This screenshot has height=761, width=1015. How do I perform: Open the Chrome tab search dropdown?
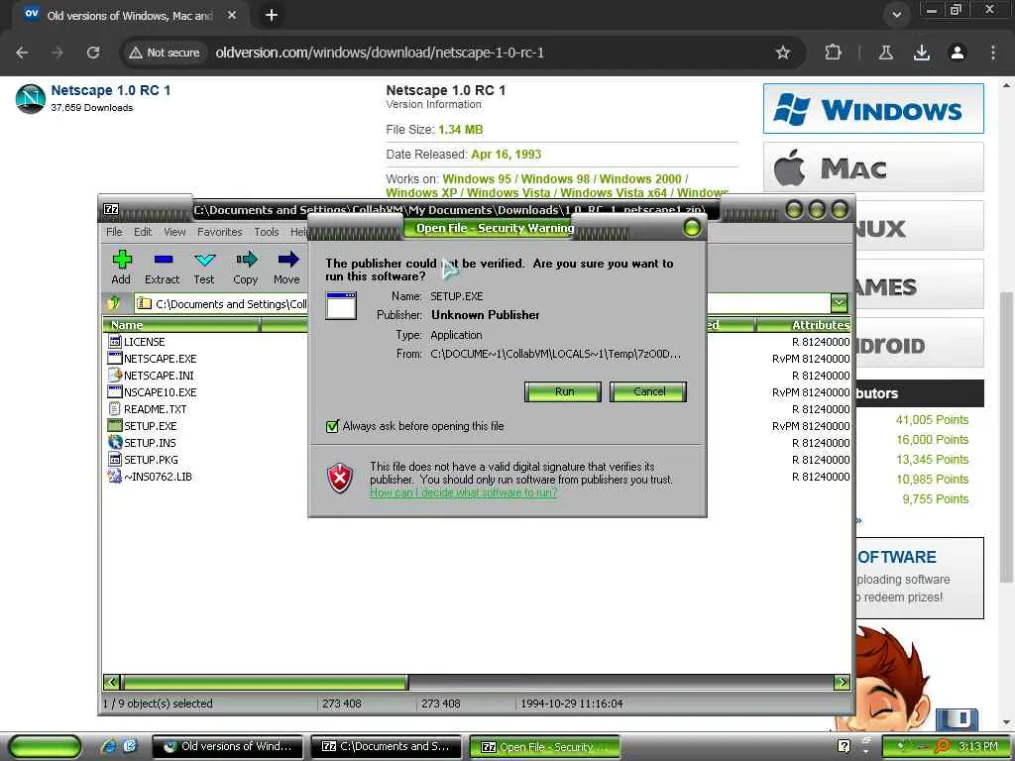[896, 15]
